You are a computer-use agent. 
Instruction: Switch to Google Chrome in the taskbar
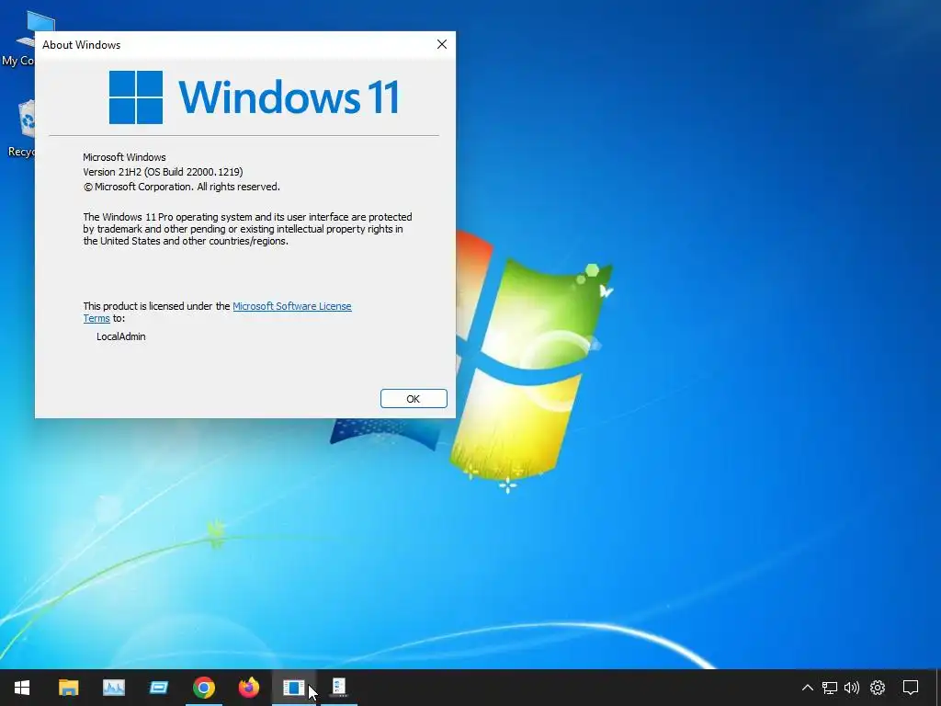point(204,688)
